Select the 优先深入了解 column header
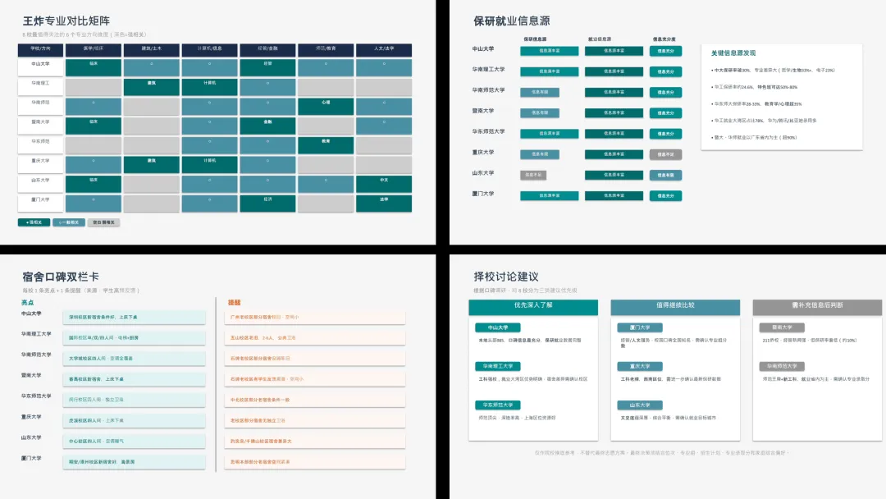886x499 pixels. pyautogui.click(x=533, y=307)
